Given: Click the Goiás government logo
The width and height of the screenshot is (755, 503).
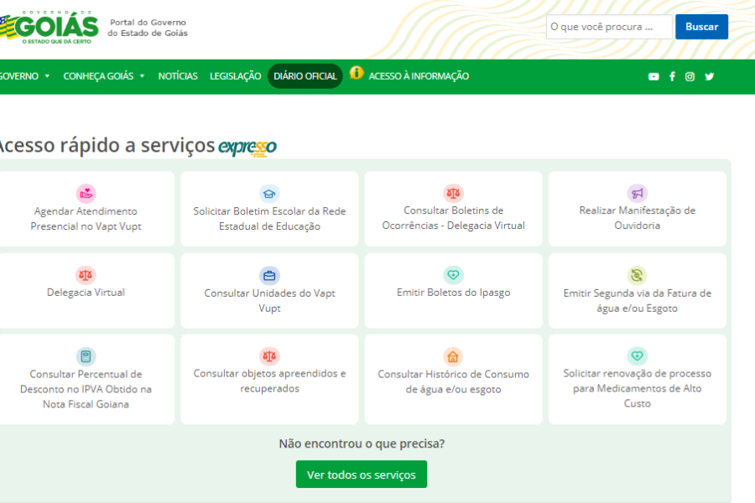Looking at the screenshot, I should tap(49, 28).
